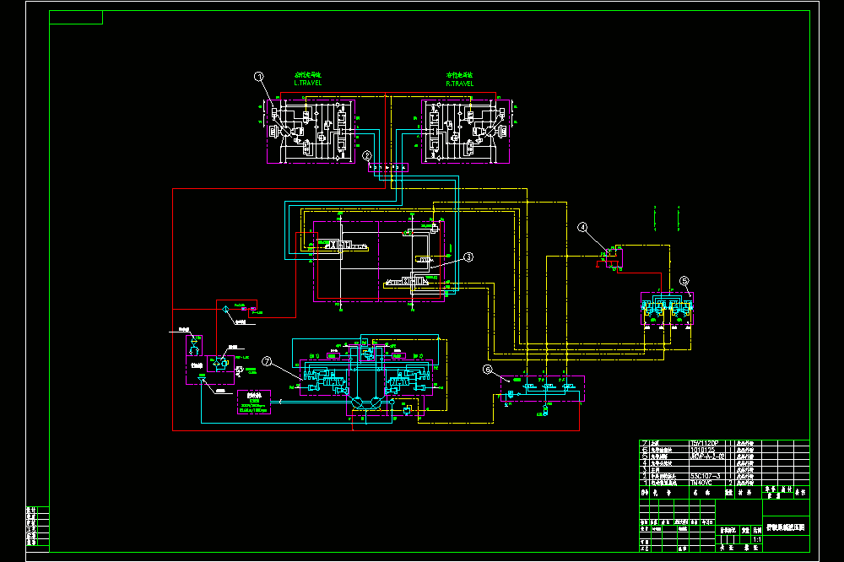Select the L.TRAVEL label
844x562 pixels.
(x=308, y=83)
